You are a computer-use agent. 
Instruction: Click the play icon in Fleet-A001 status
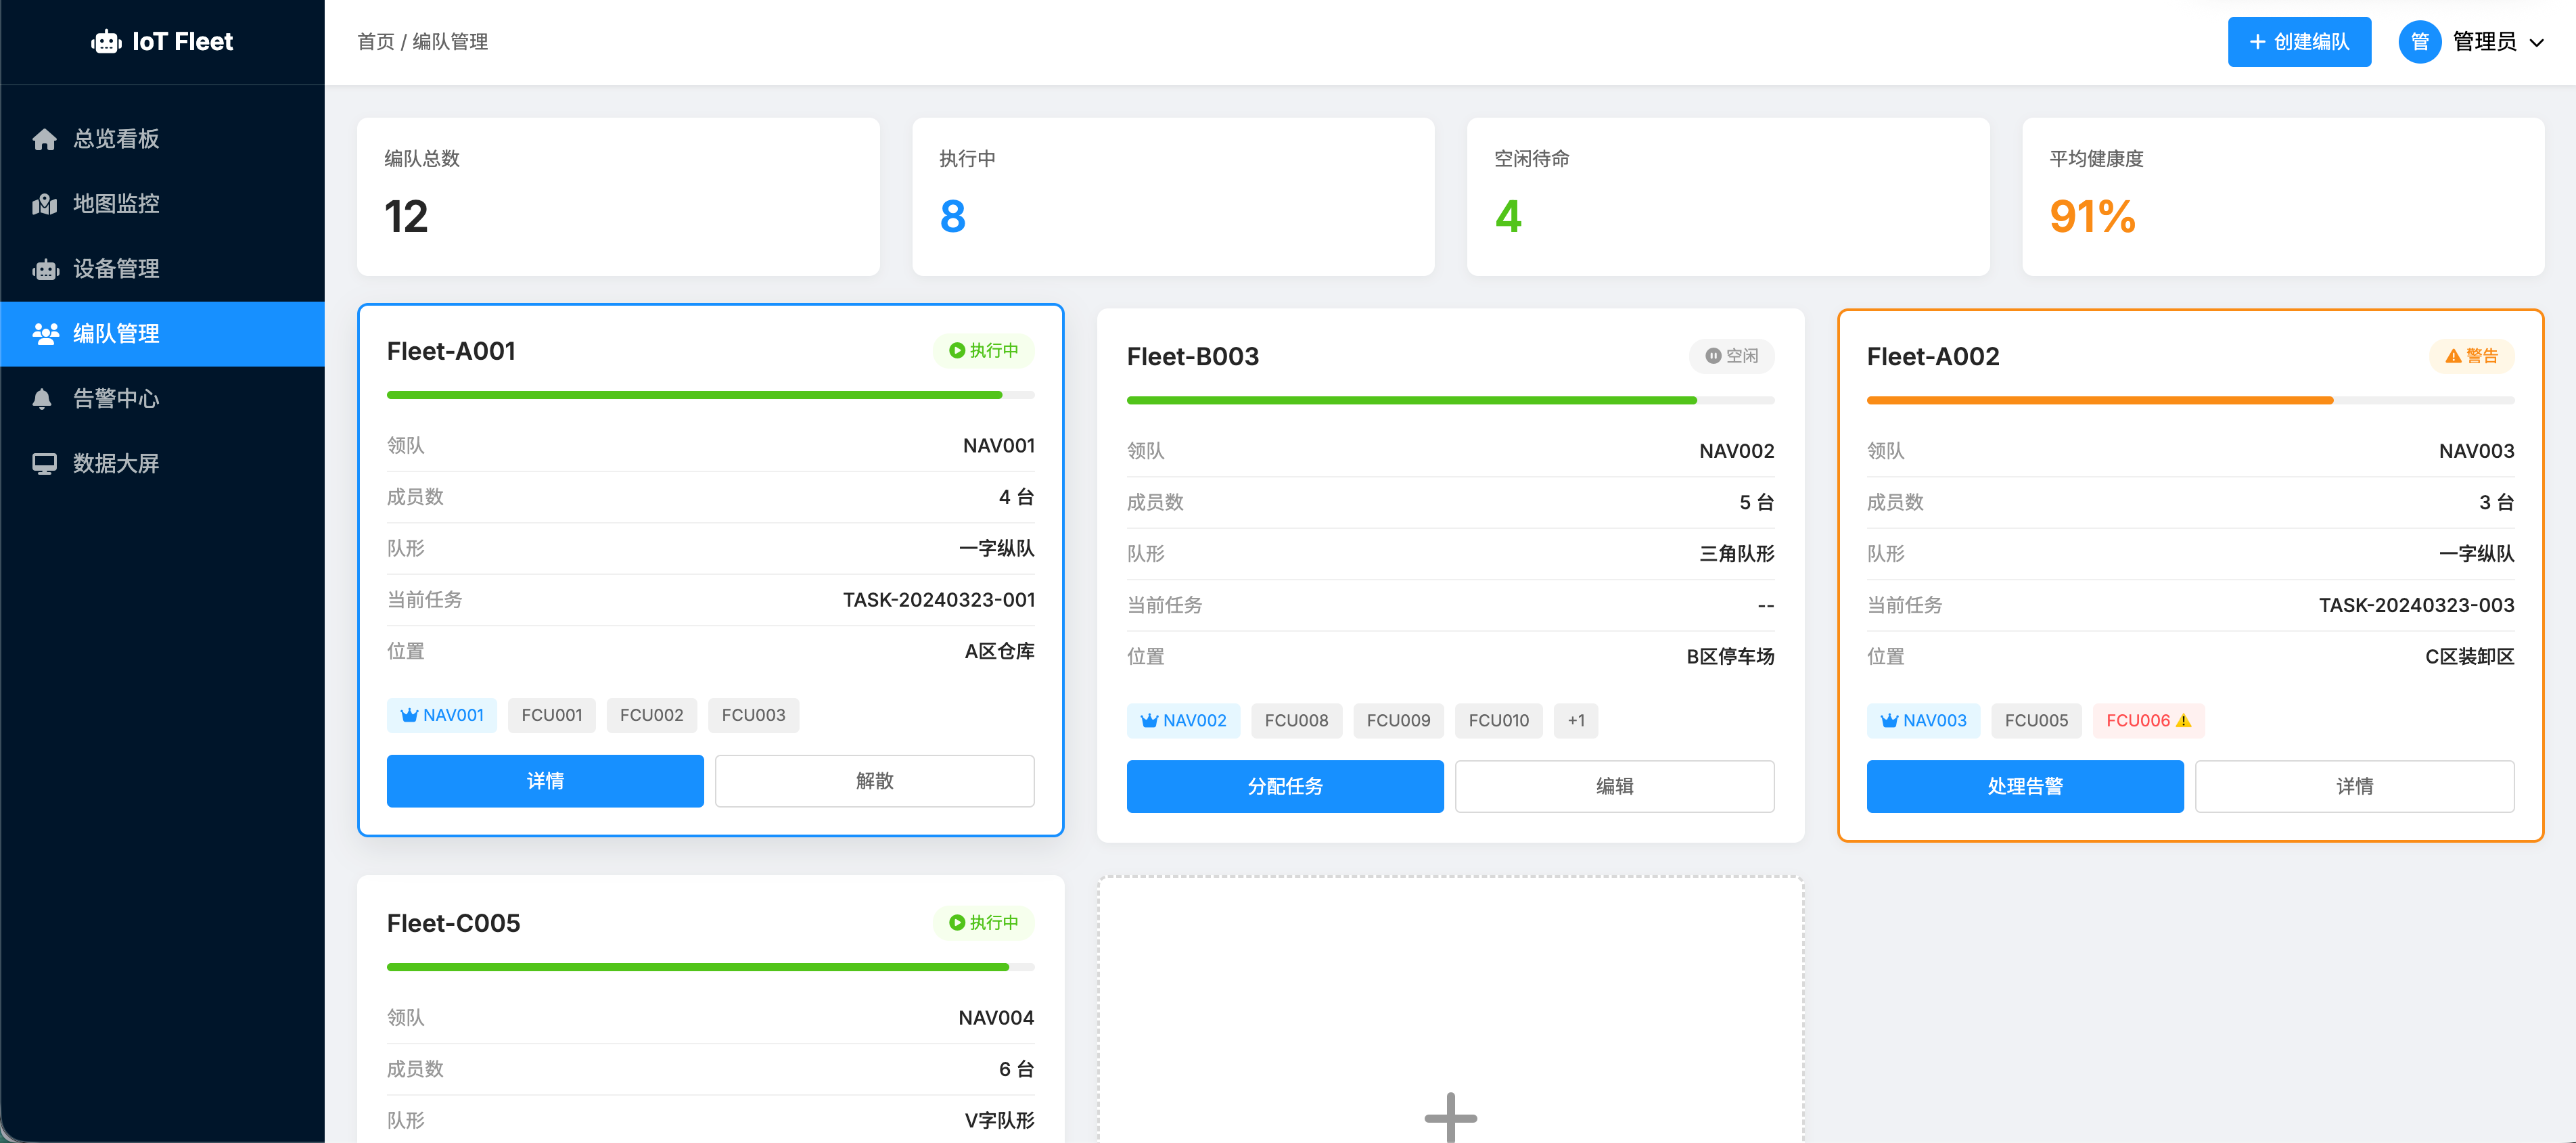pos(957,351)
